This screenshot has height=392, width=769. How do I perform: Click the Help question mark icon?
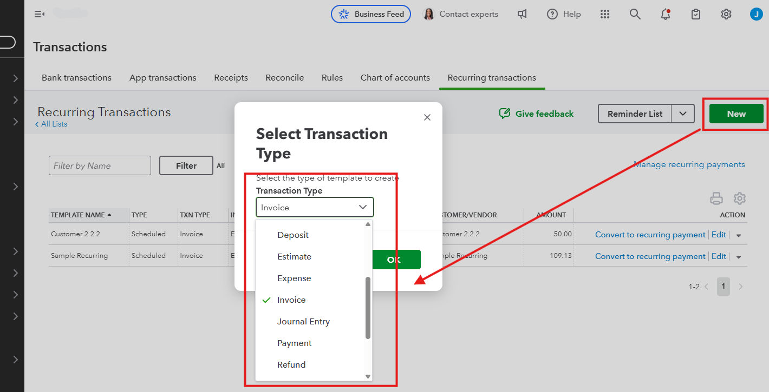[x=552, y=14]
